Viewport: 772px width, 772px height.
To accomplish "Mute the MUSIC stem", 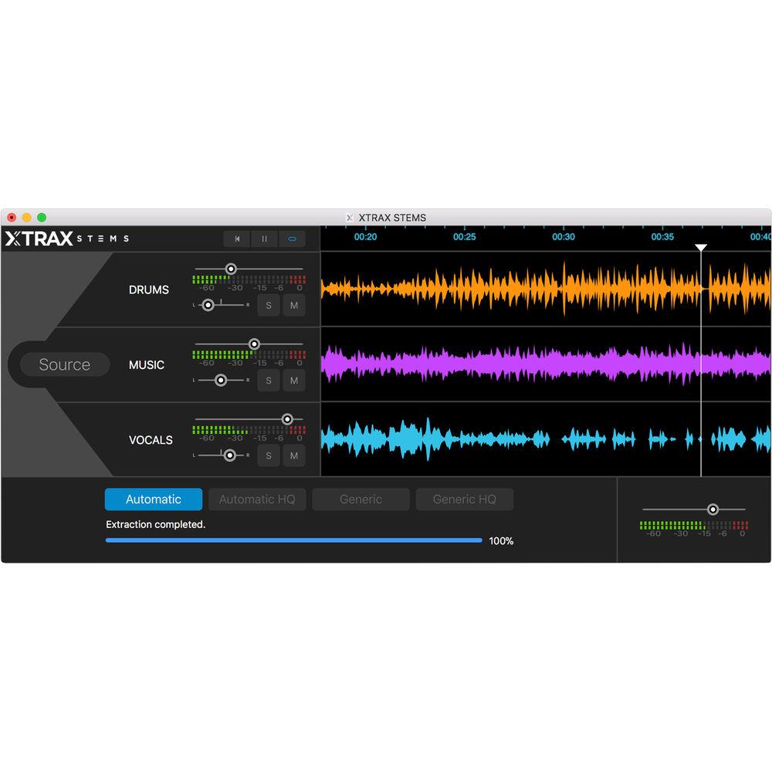I will [x=293, y=381].
